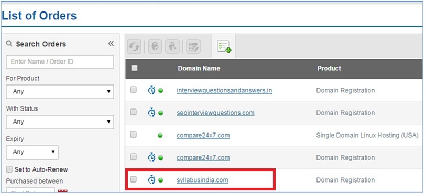The width and height of the screenshot is (426, 194).
Task: Click clock icon for interviewquestionsandanswers.in
Action: point(151,90)
